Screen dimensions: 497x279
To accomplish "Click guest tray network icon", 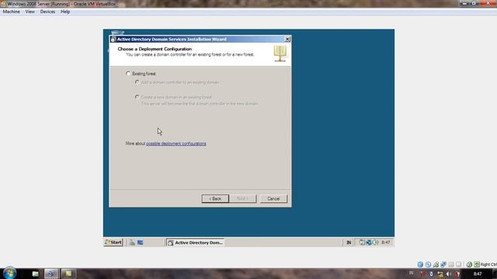I will pos(369,243).
